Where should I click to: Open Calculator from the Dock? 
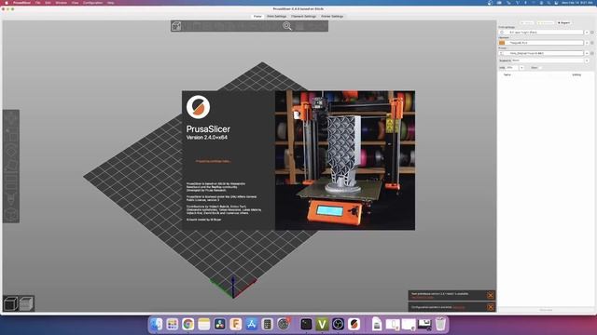coord(268,324)
